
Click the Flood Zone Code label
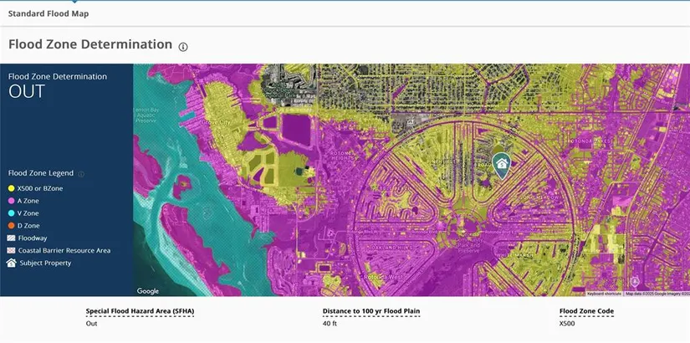click(585, 311)
